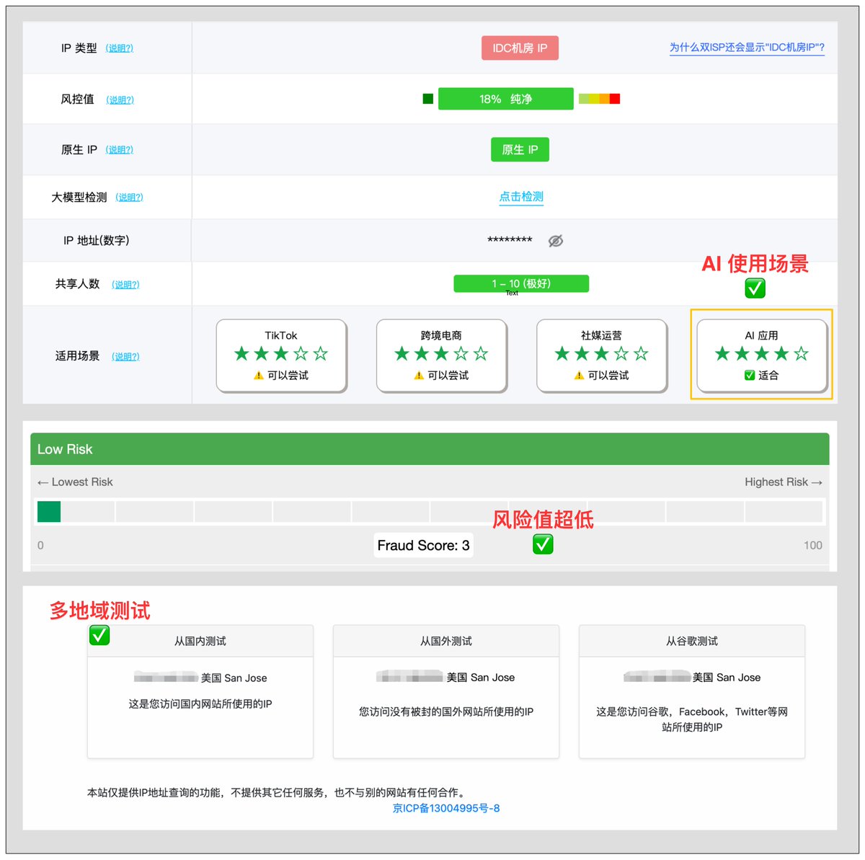Reveal hidden IP address with eye icon
The height and width of the screenshot is (860, 865).
pos(555,241)
